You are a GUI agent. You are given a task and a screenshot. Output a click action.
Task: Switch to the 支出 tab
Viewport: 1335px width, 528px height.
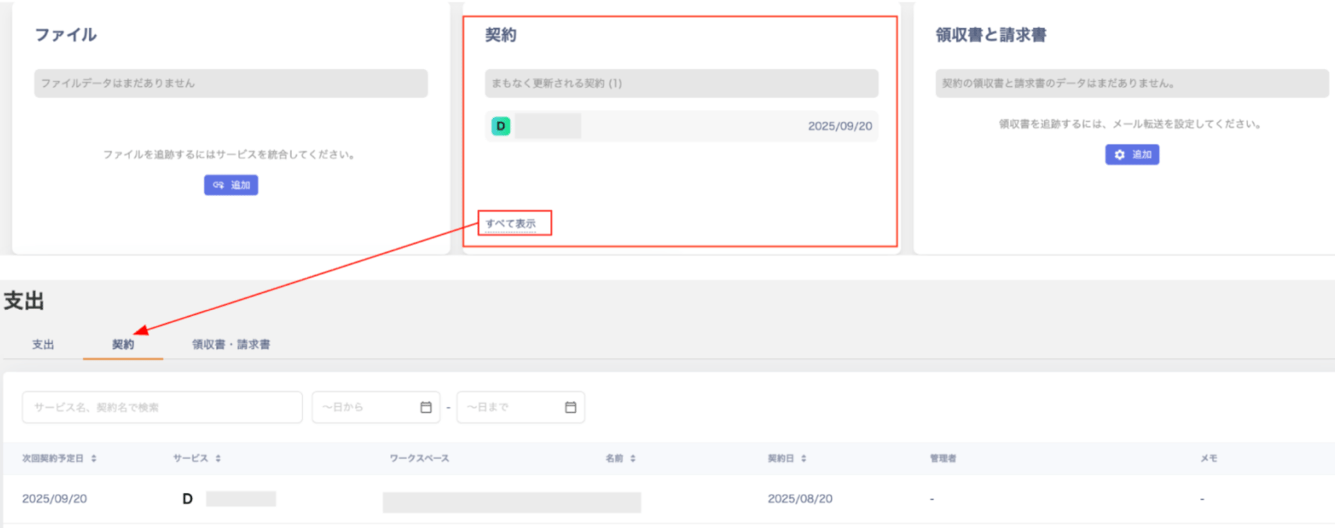(42, 344)
